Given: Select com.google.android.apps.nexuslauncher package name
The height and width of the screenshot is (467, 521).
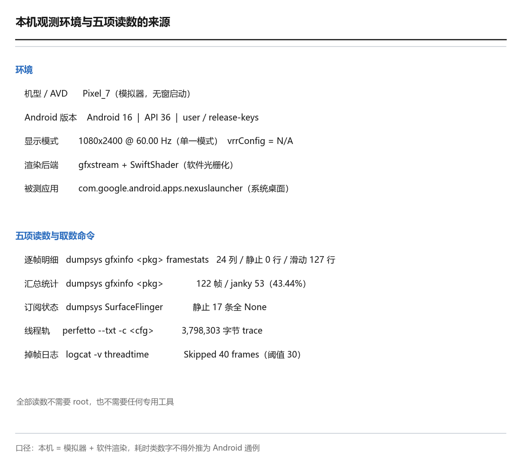Looking at the screenshot, I should (161, 188).
